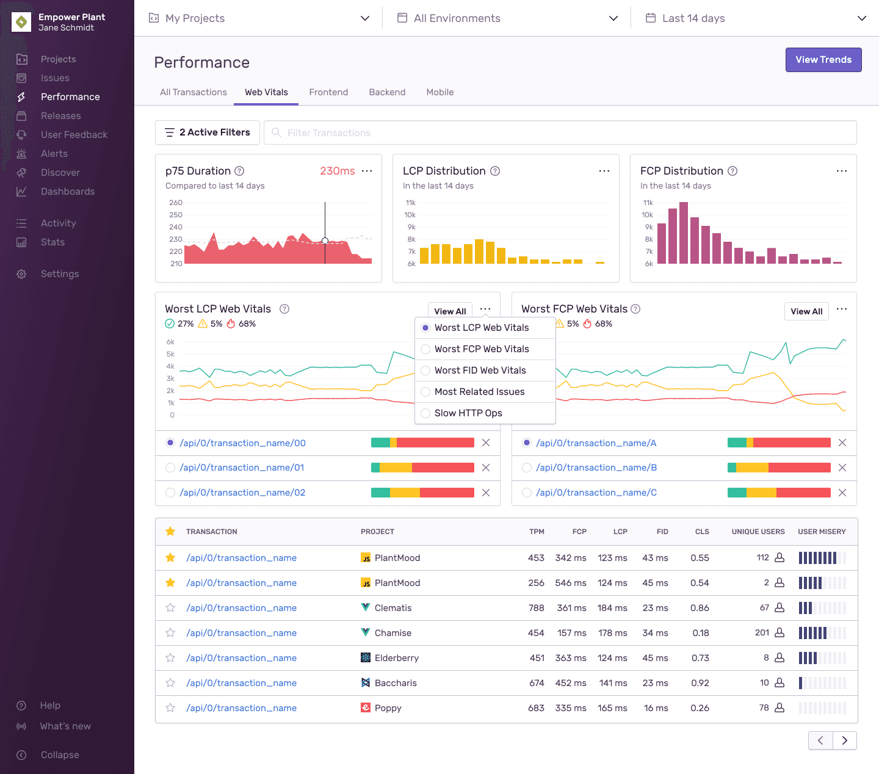Select the Discover icon in sidebar
Viewport: 879px width, 774px height.
pyautogui.click(x=21, y=172)
